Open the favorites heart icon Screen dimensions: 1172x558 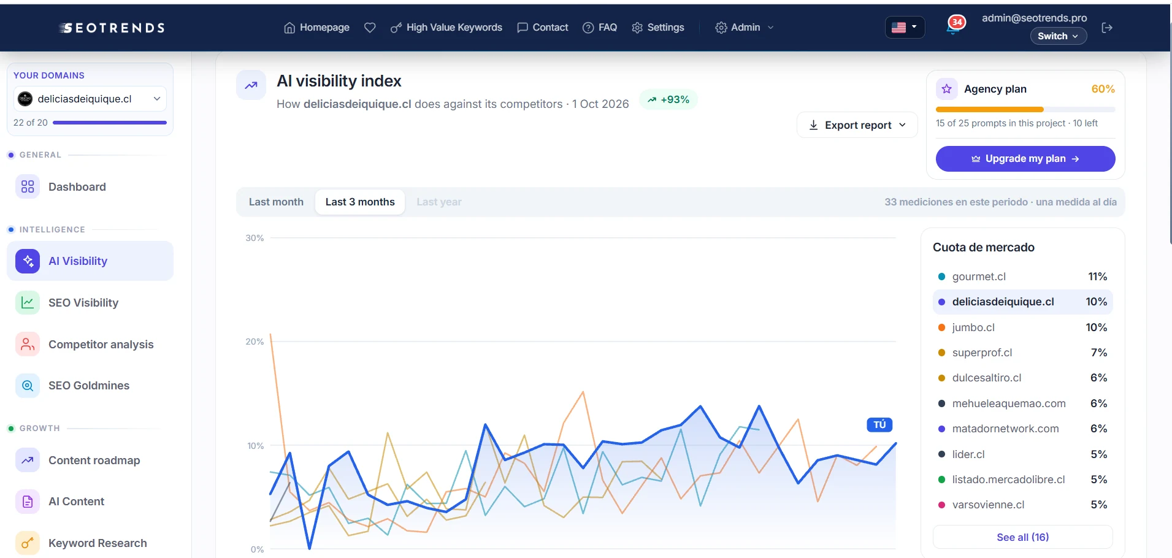[x=370, y=28]
